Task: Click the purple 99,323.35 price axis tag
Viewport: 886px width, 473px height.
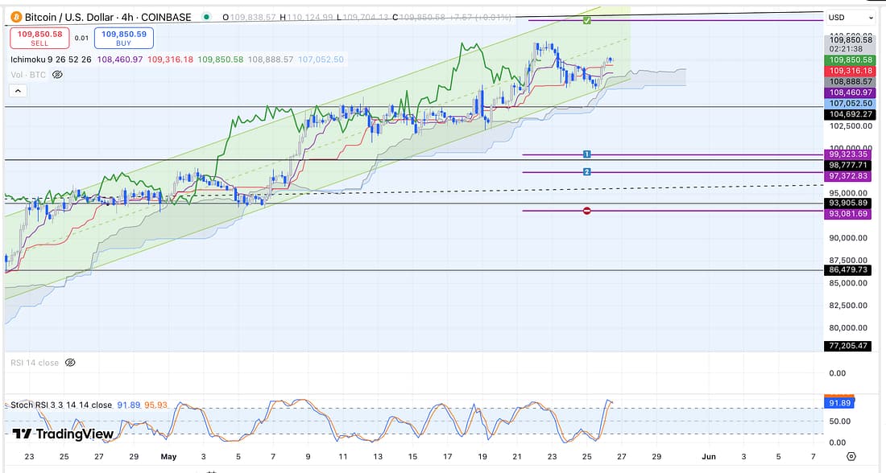Action: pos(847,154)
